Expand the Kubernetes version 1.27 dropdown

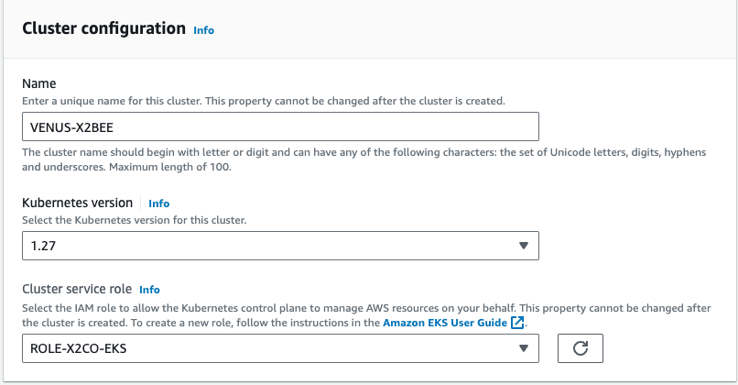pos(275,246)
